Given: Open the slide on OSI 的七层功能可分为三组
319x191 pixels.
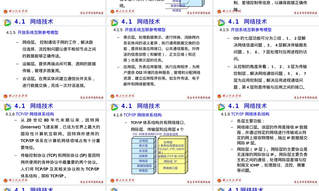Looking at the screenshot, I should 266,59.
